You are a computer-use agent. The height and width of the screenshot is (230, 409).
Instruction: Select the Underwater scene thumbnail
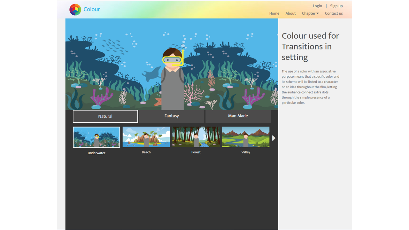coord(96,137)
